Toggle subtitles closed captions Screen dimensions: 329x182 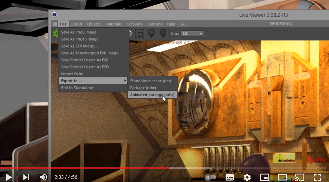(230, 177)
